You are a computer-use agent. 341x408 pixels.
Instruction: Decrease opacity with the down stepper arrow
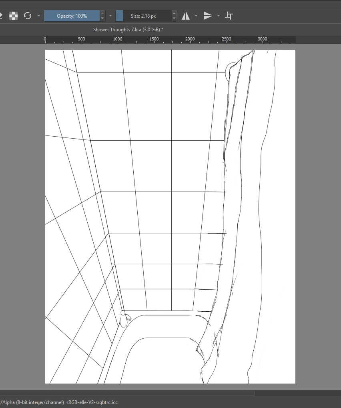(102, 18)
